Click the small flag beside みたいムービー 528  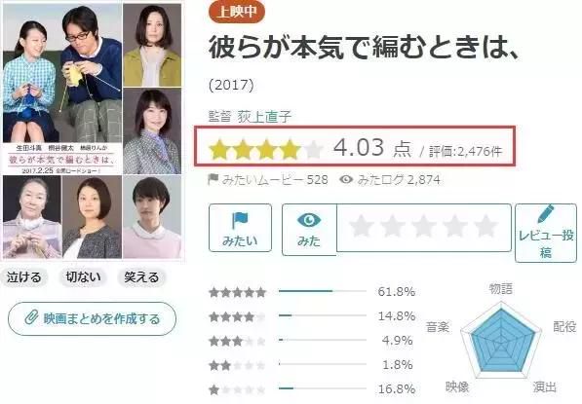click(213, 179)
